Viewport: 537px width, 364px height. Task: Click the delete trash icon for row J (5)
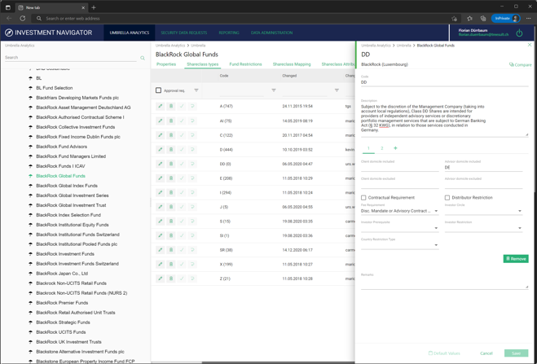pos(171,207)
